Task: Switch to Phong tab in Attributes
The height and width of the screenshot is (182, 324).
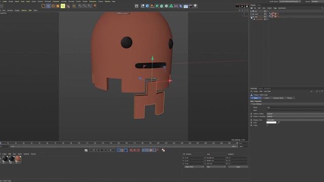Action: coord(289,98)
